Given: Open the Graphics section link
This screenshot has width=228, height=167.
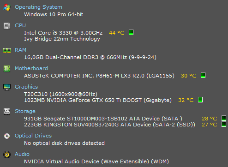Looking at the screenshot, I should point(26,87).
